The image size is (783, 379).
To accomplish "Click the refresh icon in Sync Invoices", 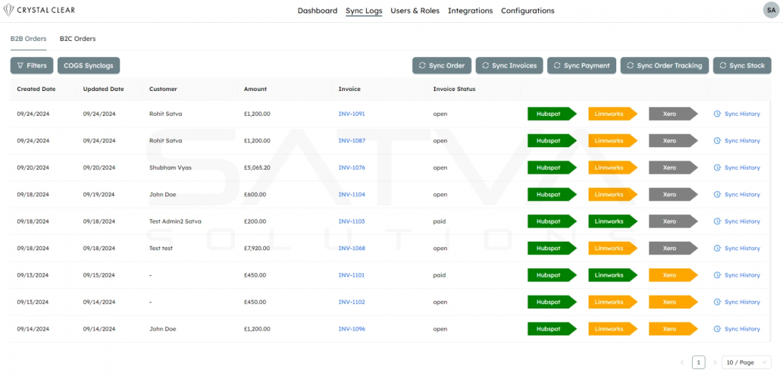I will point(485,65).
